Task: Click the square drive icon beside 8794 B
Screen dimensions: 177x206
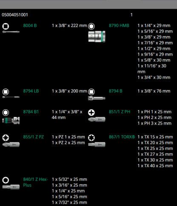Action: pos(91,92)
